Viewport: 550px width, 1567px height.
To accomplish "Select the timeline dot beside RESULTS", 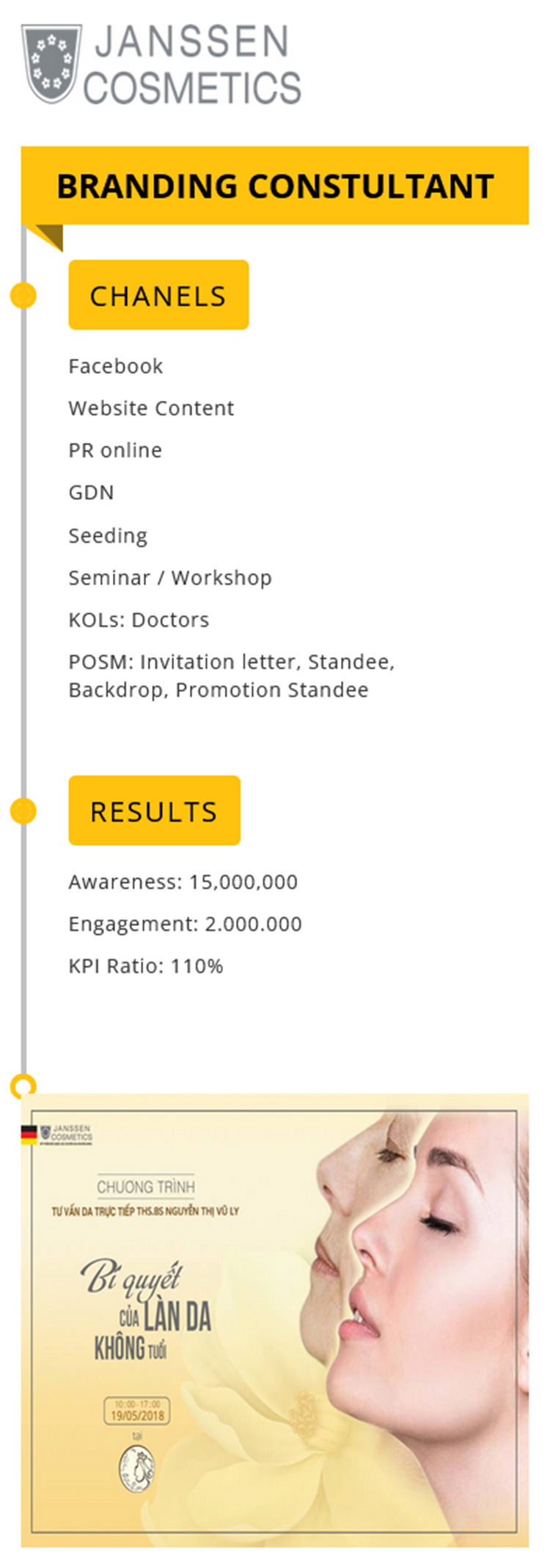I will coord(23,811).
